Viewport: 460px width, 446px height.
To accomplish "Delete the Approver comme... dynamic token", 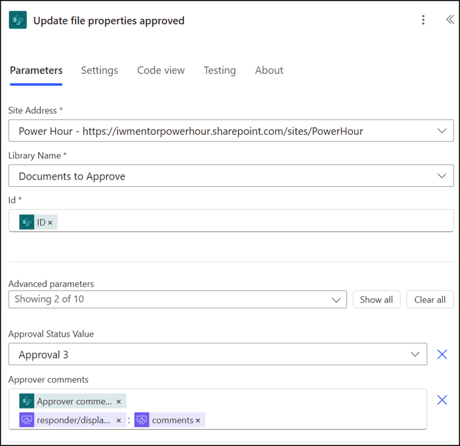I will pos(118,402).
